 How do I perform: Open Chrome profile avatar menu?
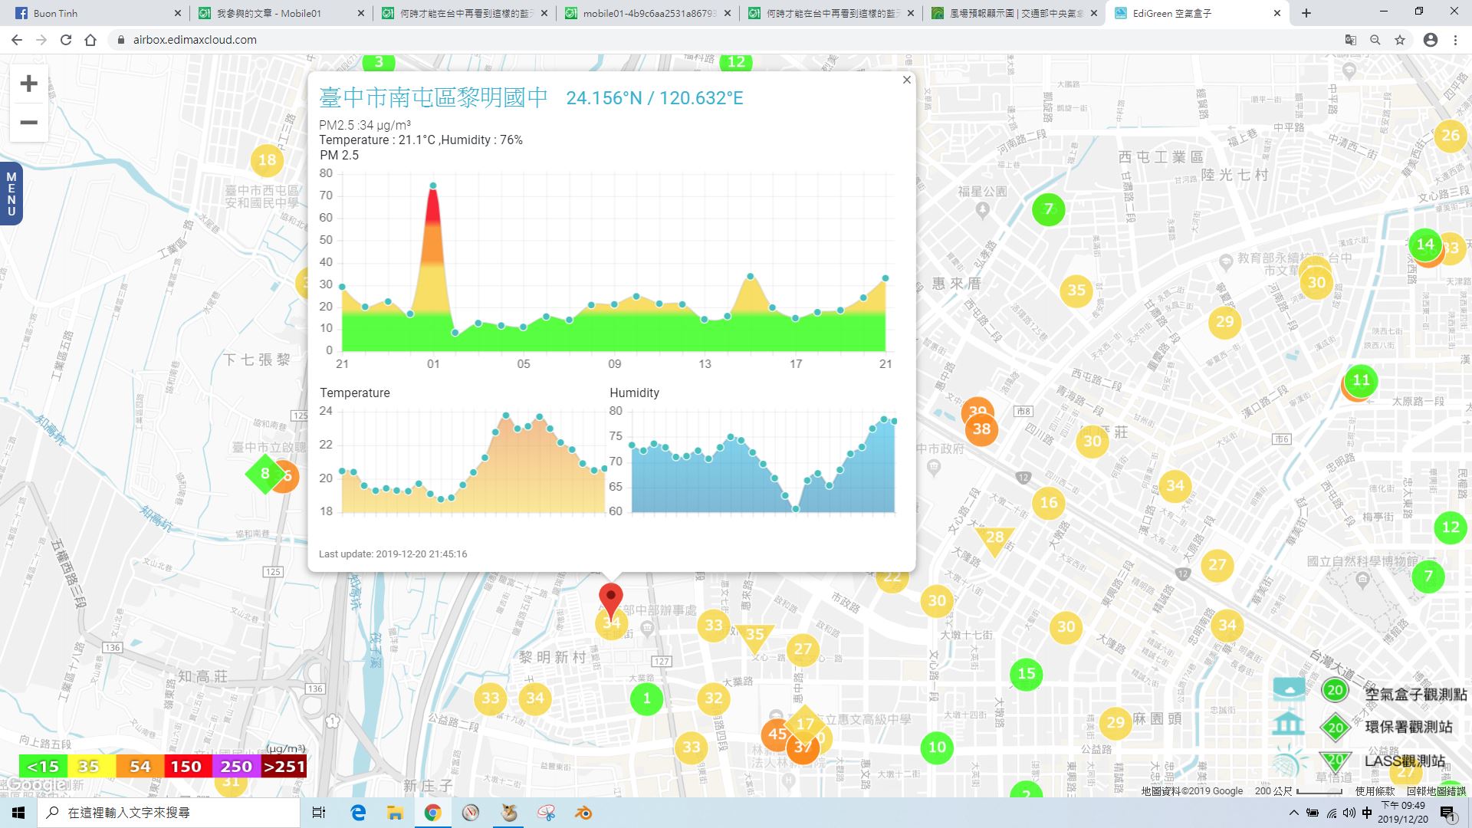click(x=1431, y=40)
